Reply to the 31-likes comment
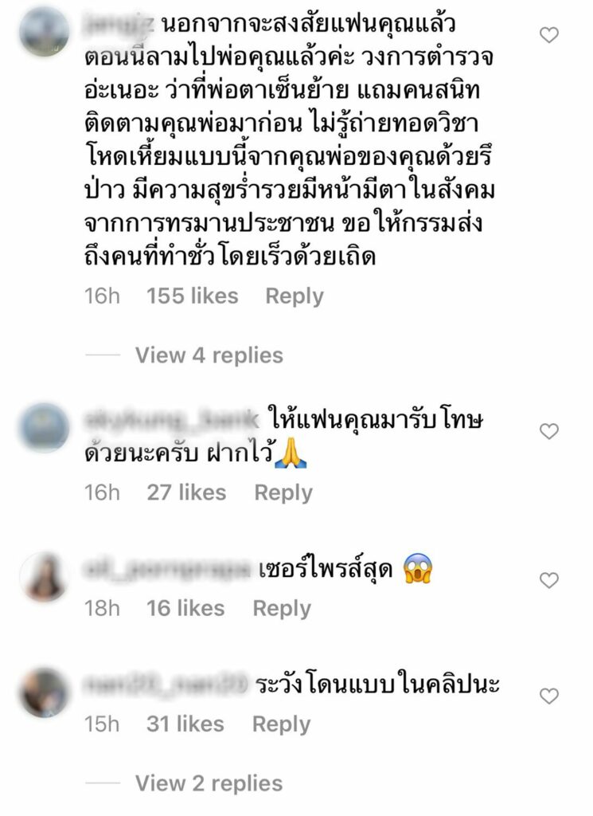The height and width of the screenshot is (816, 593). point(281,724)
